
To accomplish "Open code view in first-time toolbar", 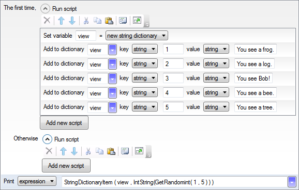I will pyautogui.click(x=123, y=20).
